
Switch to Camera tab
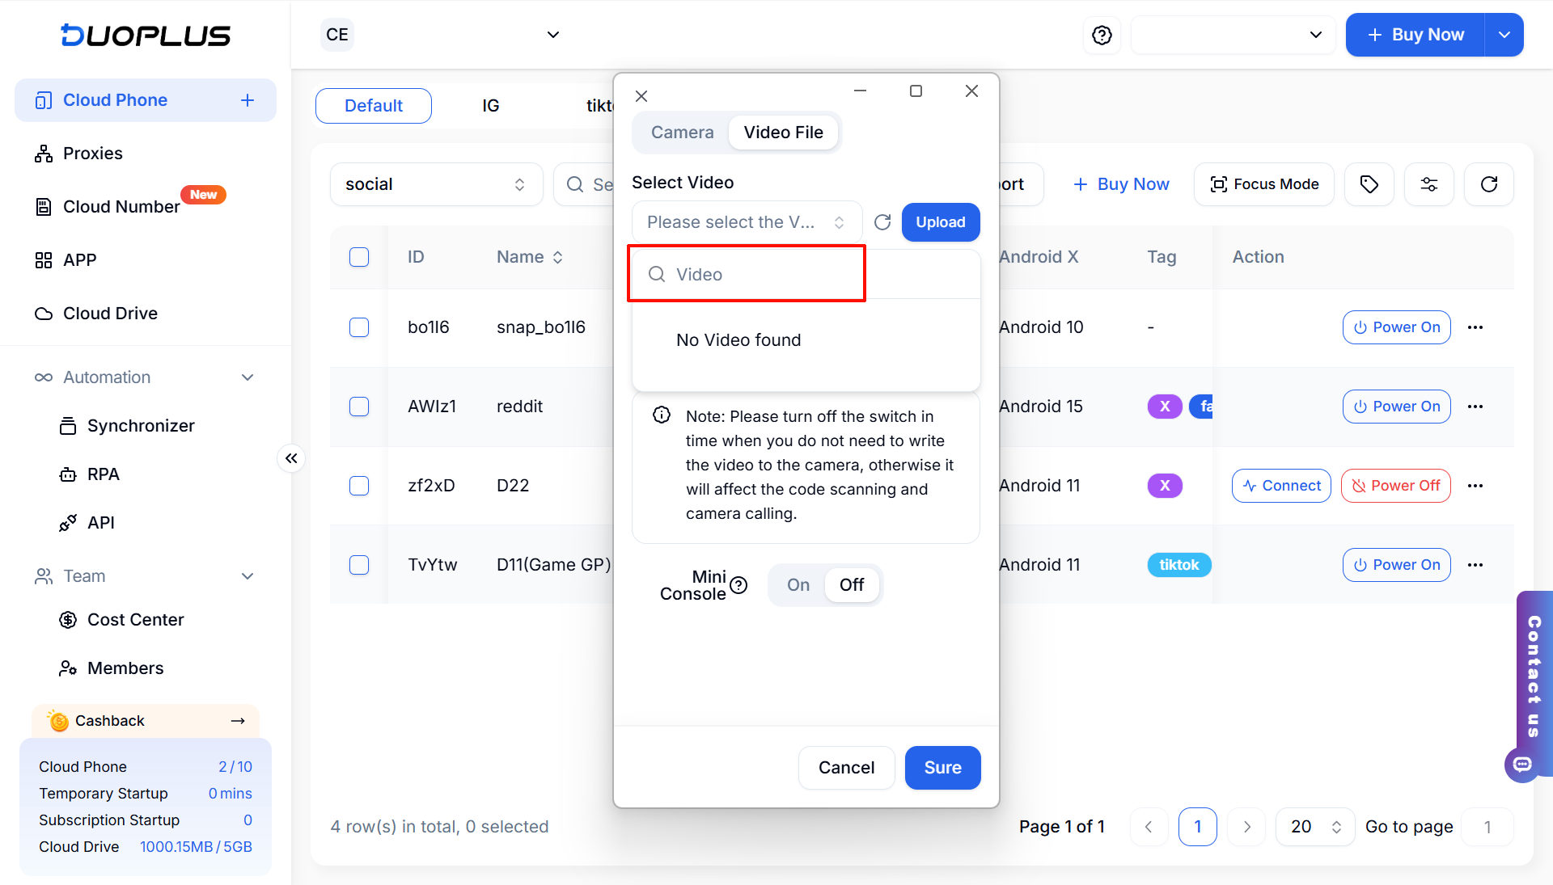(683, 133)
